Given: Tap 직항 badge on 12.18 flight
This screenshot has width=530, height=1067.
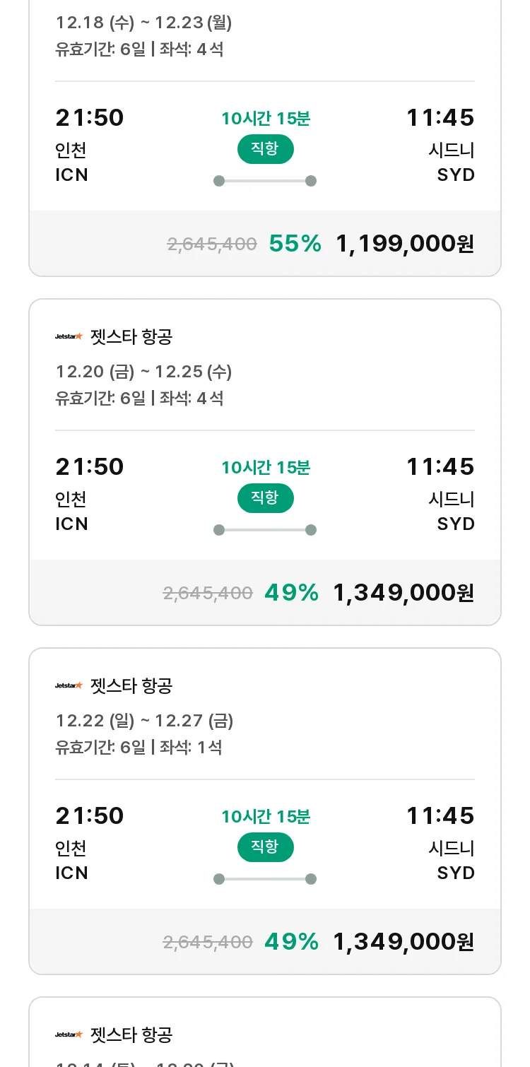Looking at the screenshot, I should (x=265, y=148).
